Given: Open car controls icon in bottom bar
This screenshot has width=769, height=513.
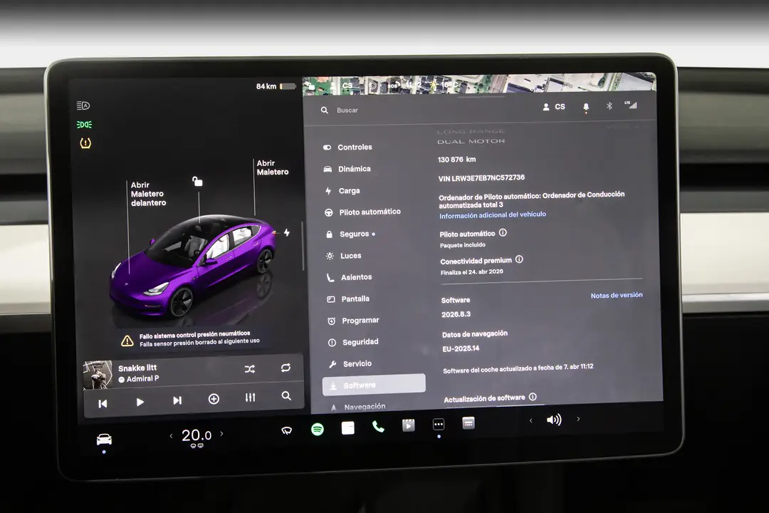Looking at the screenshot, I should (x=104, y=439).
